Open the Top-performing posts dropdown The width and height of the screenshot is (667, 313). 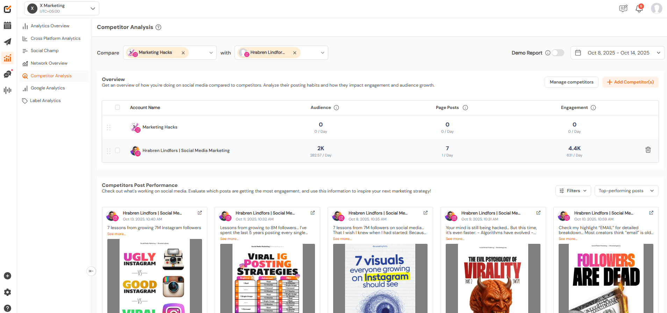[x=626, y=191]
